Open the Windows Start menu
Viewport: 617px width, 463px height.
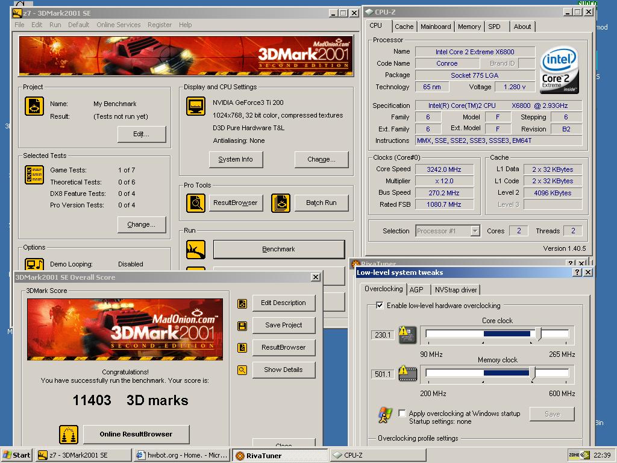pos(16,455)
